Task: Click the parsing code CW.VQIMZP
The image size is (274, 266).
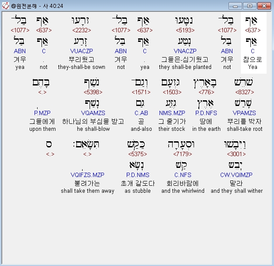Action: 236,175
